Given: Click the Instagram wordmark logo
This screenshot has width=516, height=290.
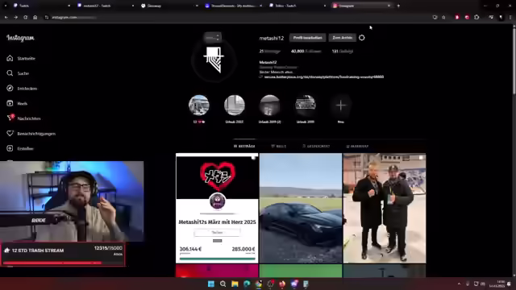Looking at the screenshot, I should pos(20,38).
